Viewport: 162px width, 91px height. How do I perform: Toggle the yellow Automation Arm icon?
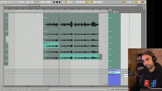point(66,2)
